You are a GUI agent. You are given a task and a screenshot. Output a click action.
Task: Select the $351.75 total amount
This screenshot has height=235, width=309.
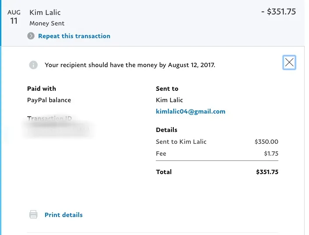[x=267, y=172]
